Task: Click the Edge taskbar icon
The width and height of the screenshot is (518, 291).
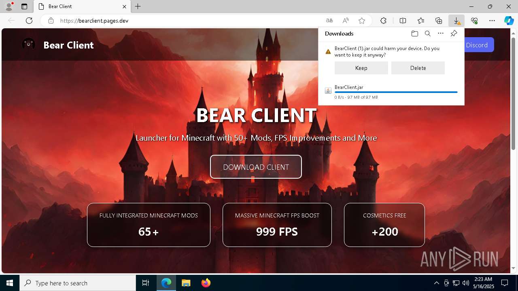Action: click(x=166, y=283)
